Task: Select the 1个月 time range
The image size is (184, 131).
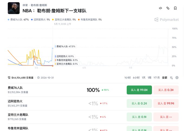Action: (157, 78)
